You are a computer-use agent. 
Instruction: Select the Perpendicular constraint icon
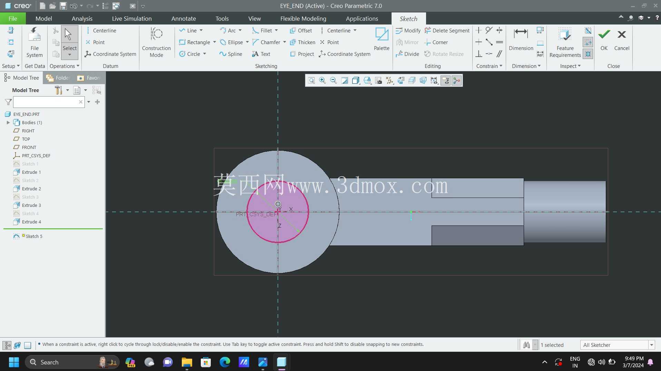click(479, 54)
